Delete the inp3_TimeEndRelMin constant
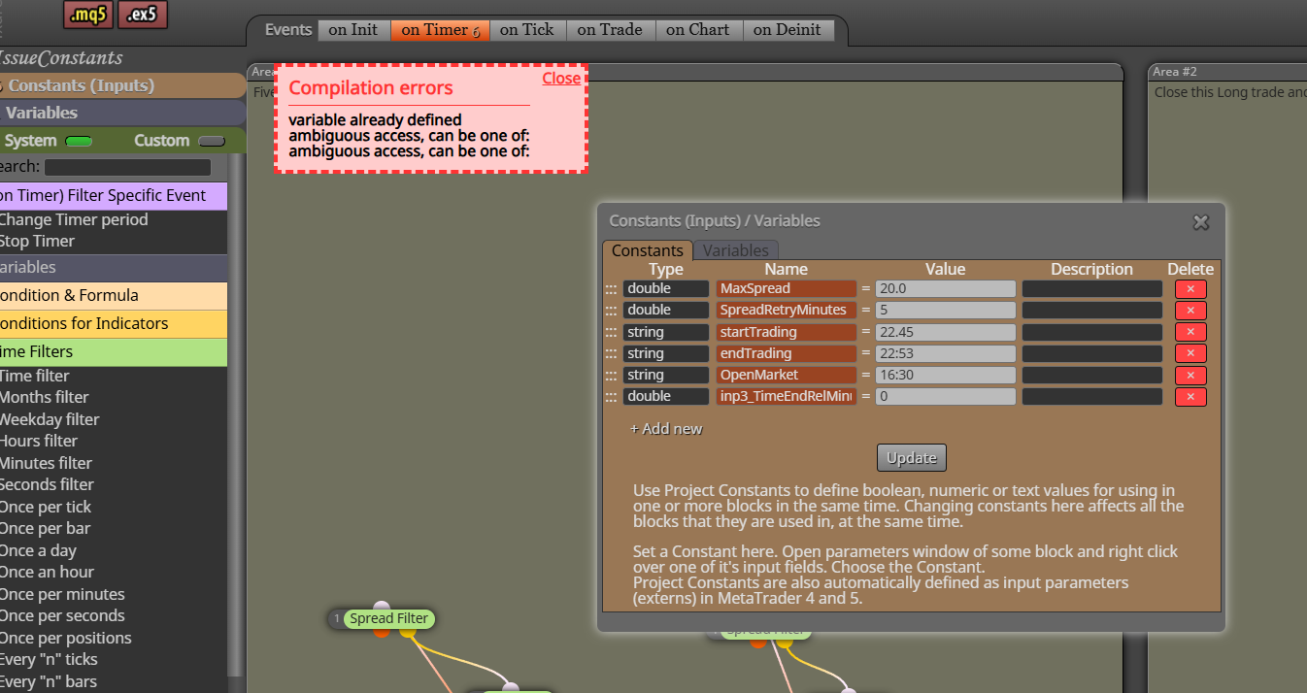This screenshot has width=1307, height=693. coord(1190,396)
